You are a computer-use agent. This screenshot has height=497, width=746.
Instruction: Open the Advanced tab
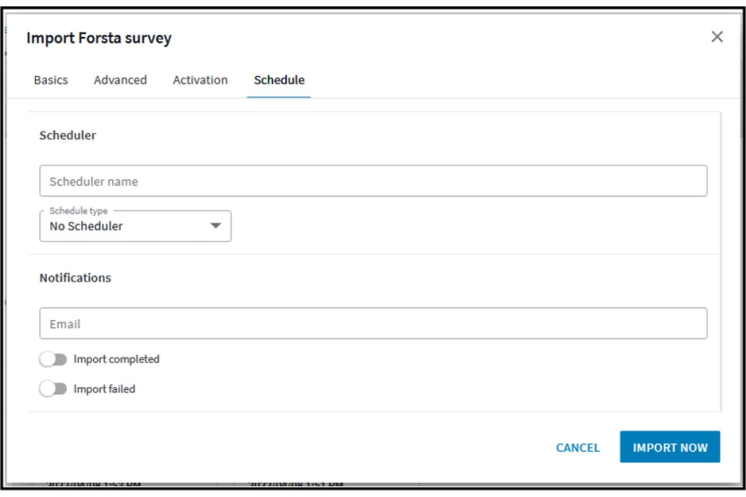pyautogui.click(x=120, y=80)
